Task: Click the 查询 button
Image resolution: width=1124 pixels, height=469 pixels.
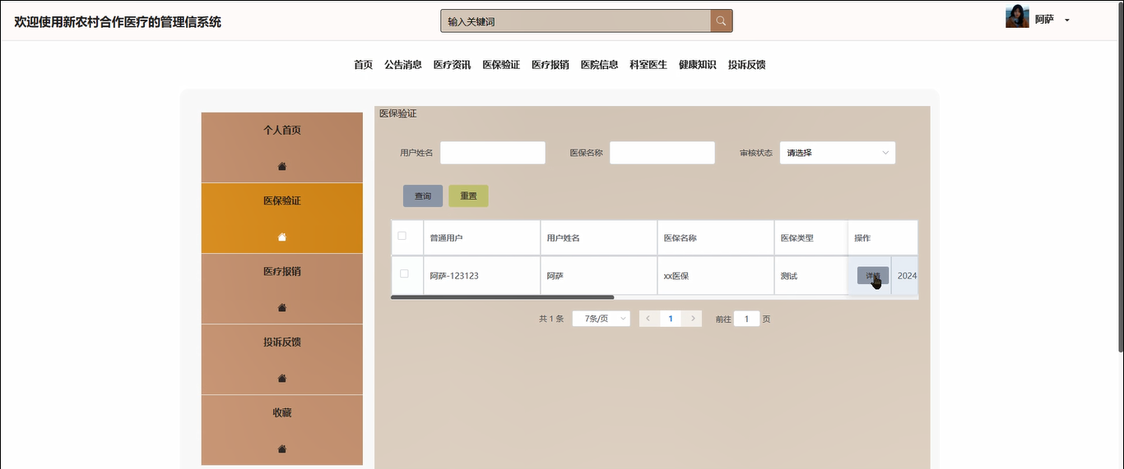Action: [423, 196]
